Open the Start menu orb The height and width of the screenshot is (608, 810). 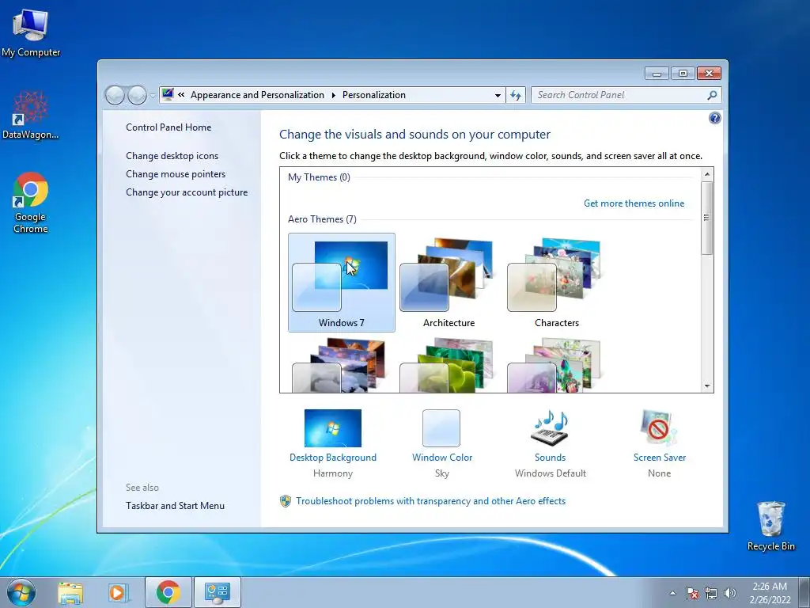[21, 592]
